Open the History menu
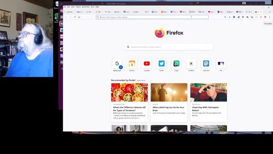This screenshot has width=273, height=154. 78,7
